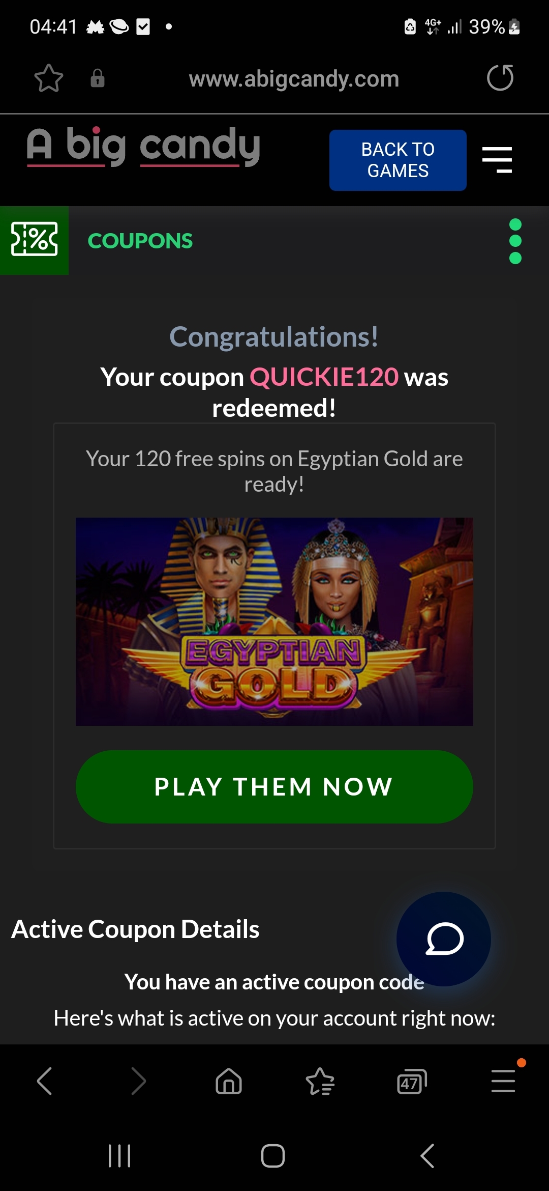
Task: Reload the page with refresh icon
Action: point(500,78)
